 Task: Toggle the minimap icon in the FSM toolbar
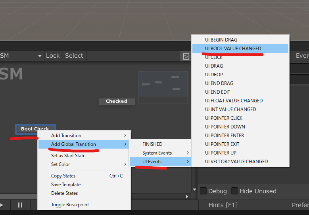pyautogui.click(x=186, y=56)
